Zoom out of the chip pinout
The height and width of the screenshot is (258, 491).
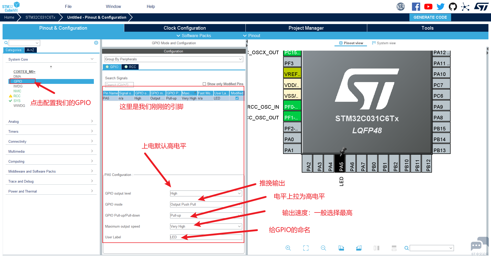pyautogui.click(x=323, y=248)
